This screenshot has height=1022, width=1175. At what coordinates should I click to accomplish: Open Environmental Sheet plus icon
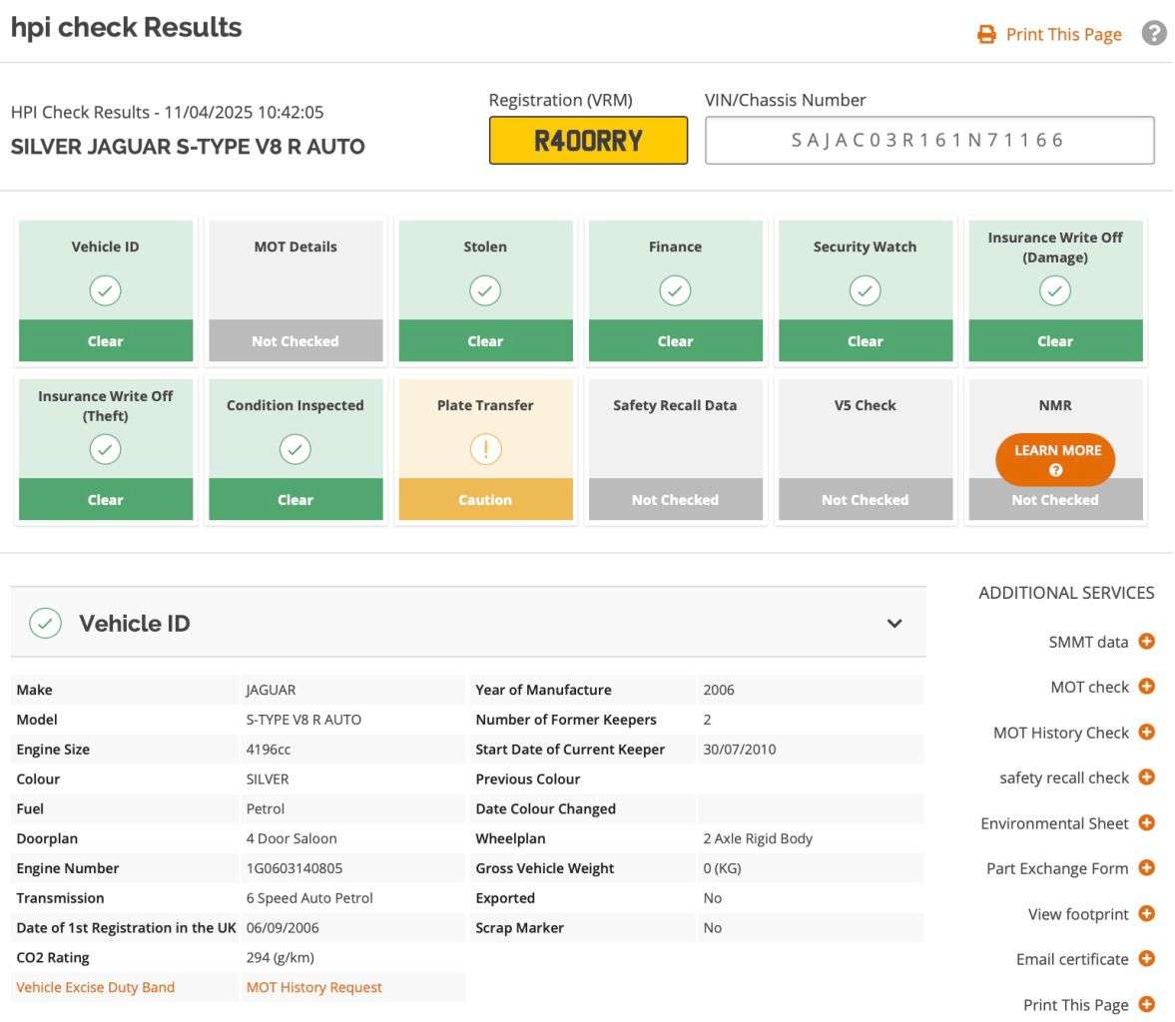coord(1147,823)
